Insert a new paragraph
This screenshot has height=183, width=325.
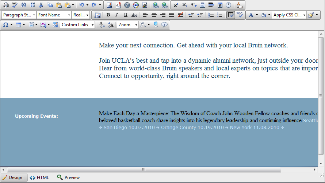pyautogui.click(x=194, y=5)
